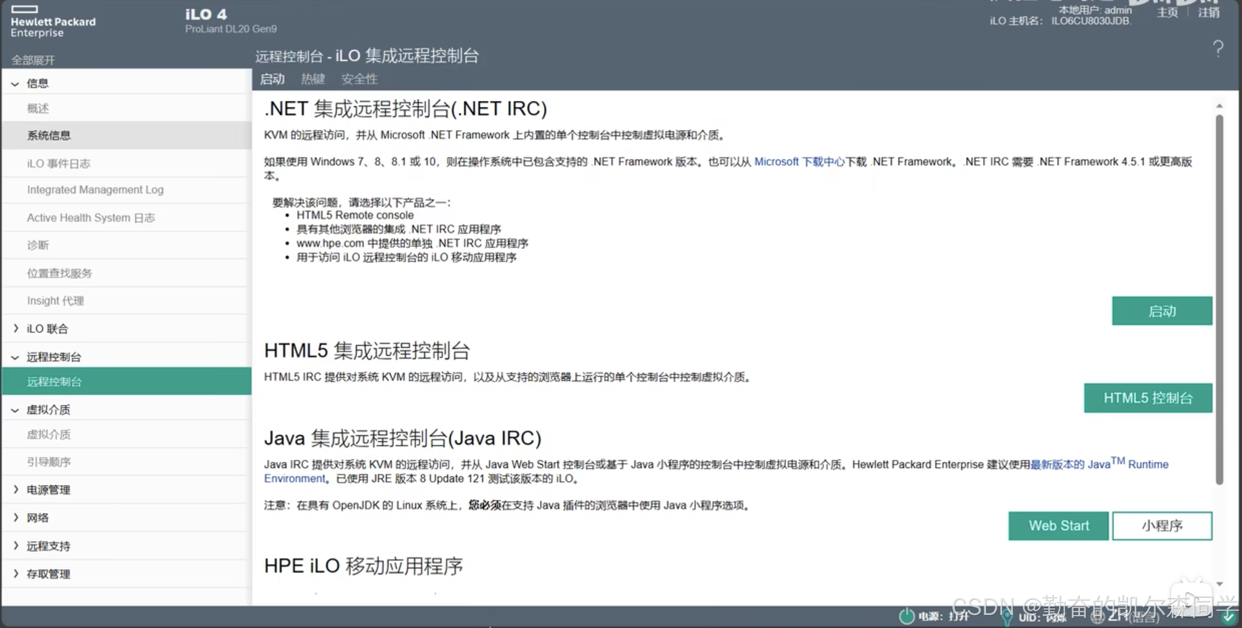Viewport: 1242px width, 628px height.
Task: Open Integrated Management Log in sidebar
Action: coord(95,189)
